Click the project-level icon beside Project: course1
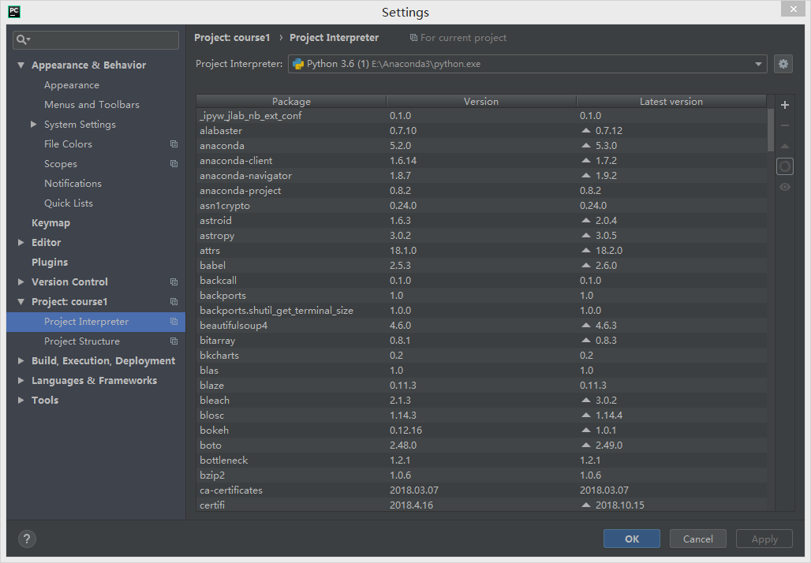 point(174,301)
